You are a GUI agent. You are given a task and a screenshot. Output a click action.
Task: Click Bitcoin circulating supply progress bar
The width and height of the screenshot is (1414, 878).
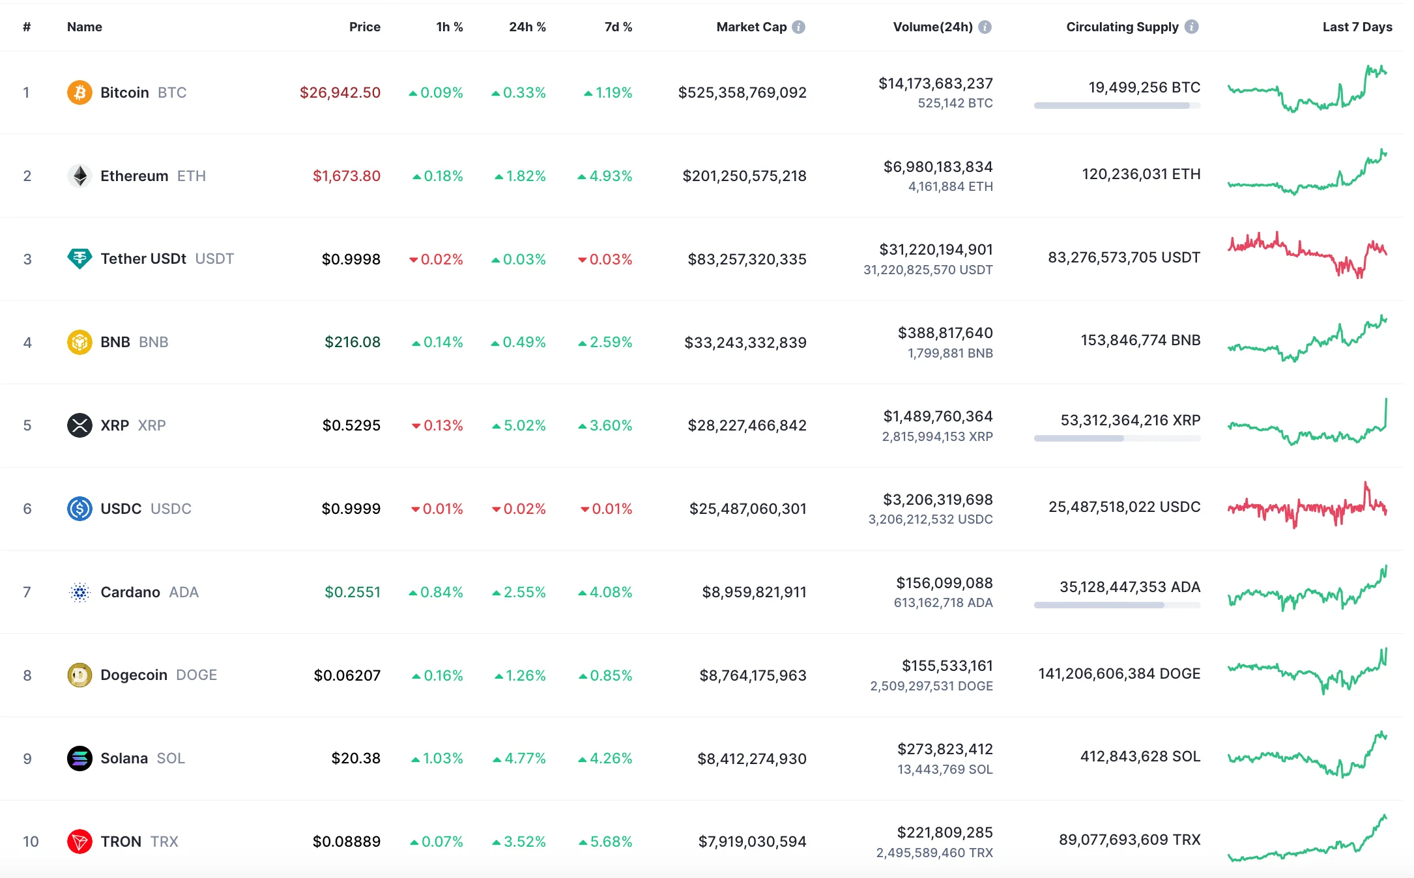pos(1117,106)
